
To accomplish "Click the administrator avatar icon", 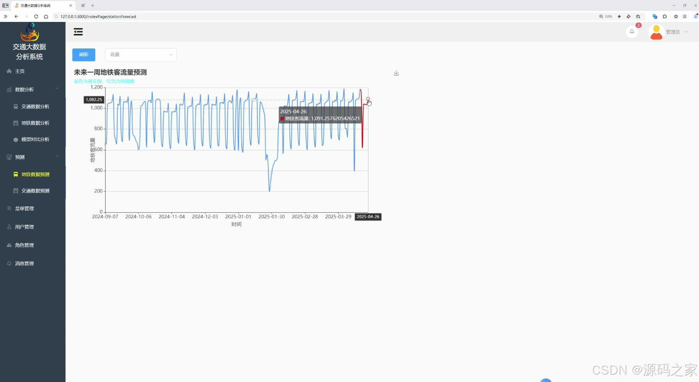I will tap(656, 32).
